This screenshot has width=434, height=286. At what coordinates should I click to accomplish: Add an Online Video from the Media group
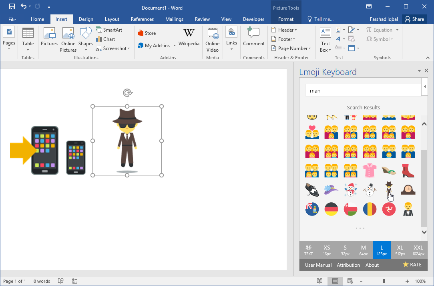tap(212, 39)
